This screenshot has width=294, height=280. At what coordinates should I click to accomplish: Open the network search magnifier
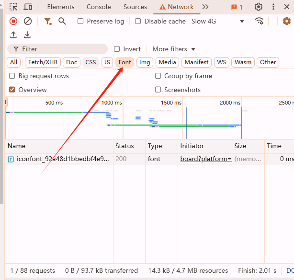(62, 21)
